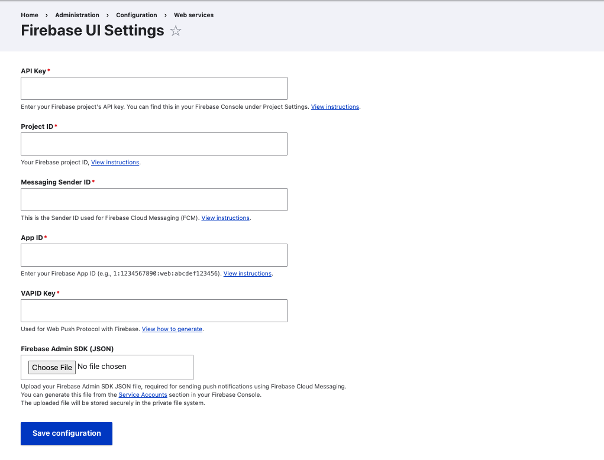Go to Configuration from the breadcrumb
The height and width of the screenshot is (460, 604).
pyautogui.click(x=137, y=15)
